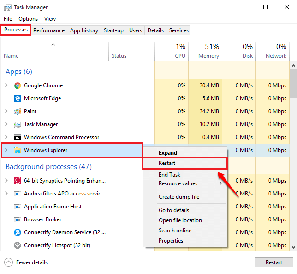The height and width of the screenshot is (274, 297).
Task: Click the Connectify Hotspot icon
Action: click(x=18, y=245)
